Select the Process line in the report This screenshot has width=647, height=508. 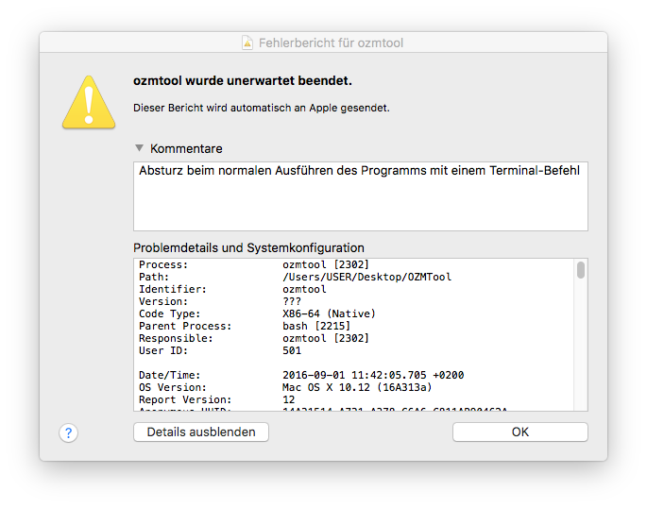[x=254, y=265]
